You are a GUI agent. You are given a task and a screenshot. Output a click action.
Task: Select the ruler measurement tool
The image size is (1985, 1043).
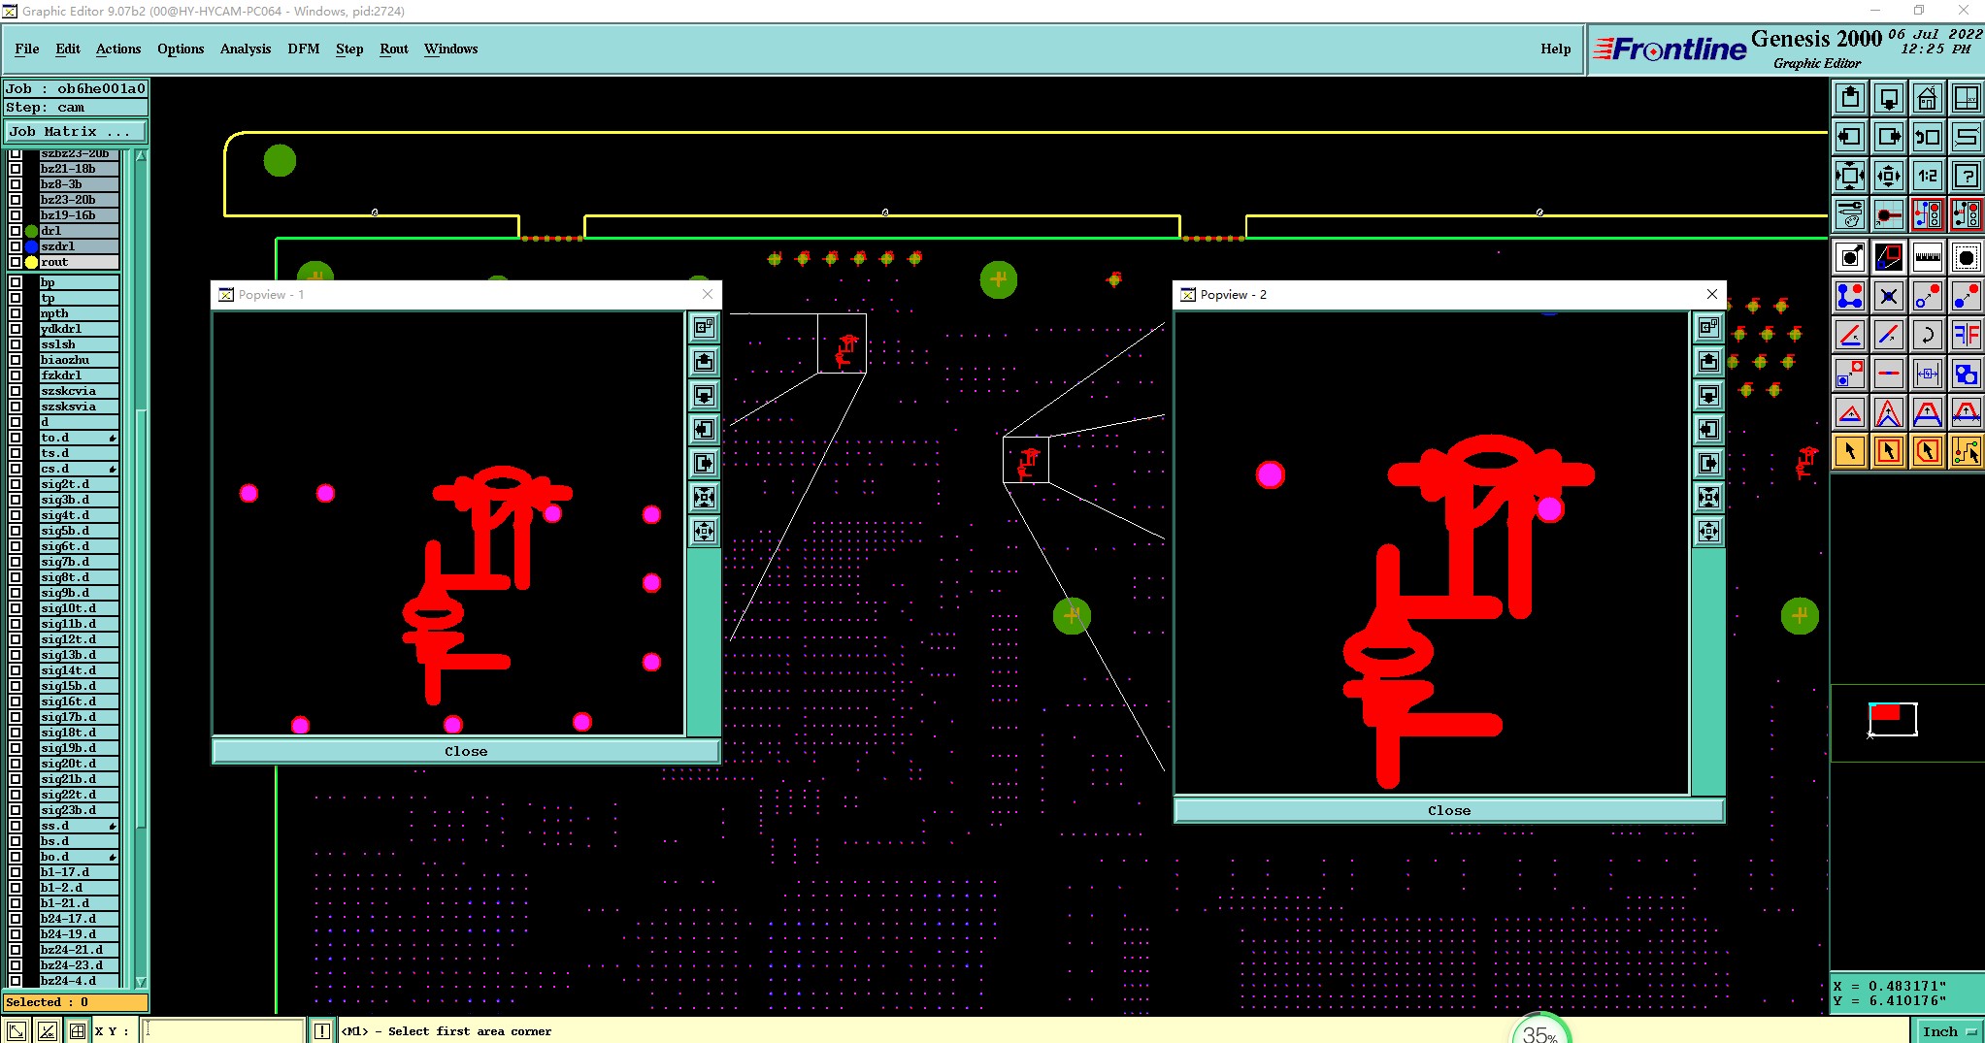1928,257
